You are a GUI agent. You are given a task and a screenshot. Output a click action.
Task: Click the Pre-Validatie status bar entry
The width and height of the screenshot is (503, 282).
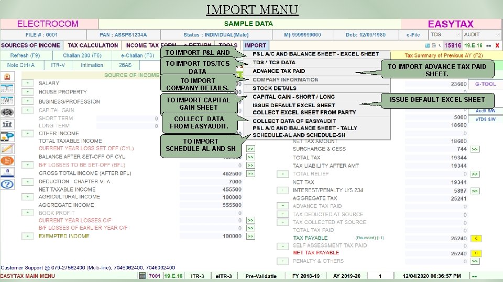pyautogui.click(x=261, y=276)
